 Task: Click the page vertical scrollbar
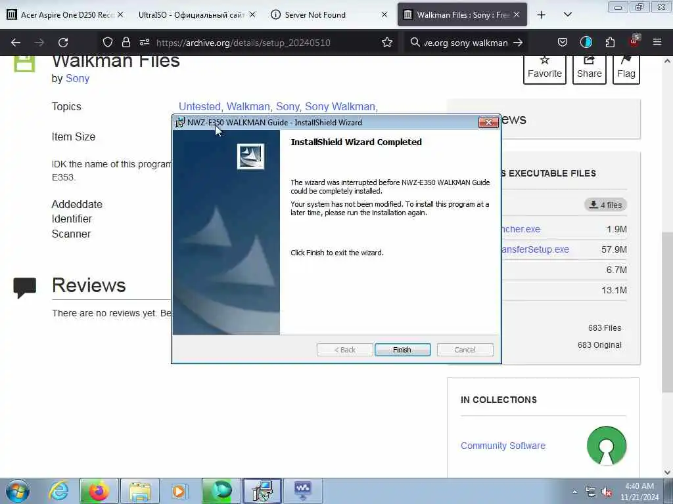pyautogui.click(x=667, y=312)
